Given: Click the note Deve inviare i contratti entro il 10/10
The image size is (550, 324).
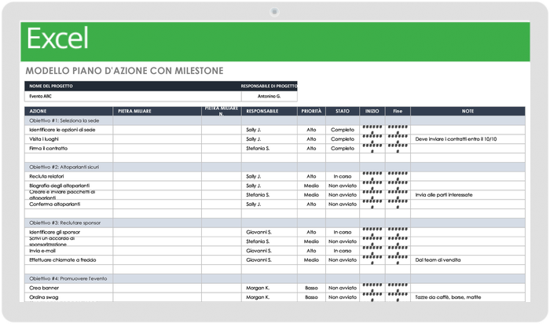Looking at the screenshot, I should [x=456, y=139].
